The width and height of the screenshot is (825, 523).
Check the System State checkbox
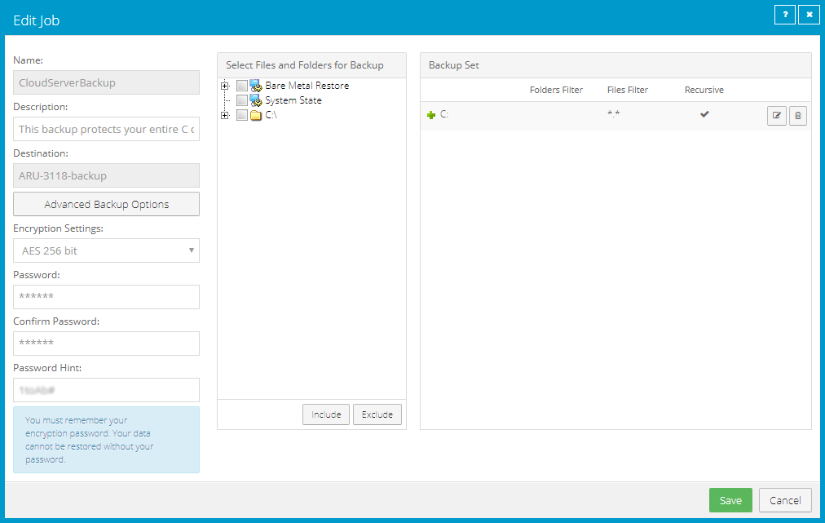(241, 100)
